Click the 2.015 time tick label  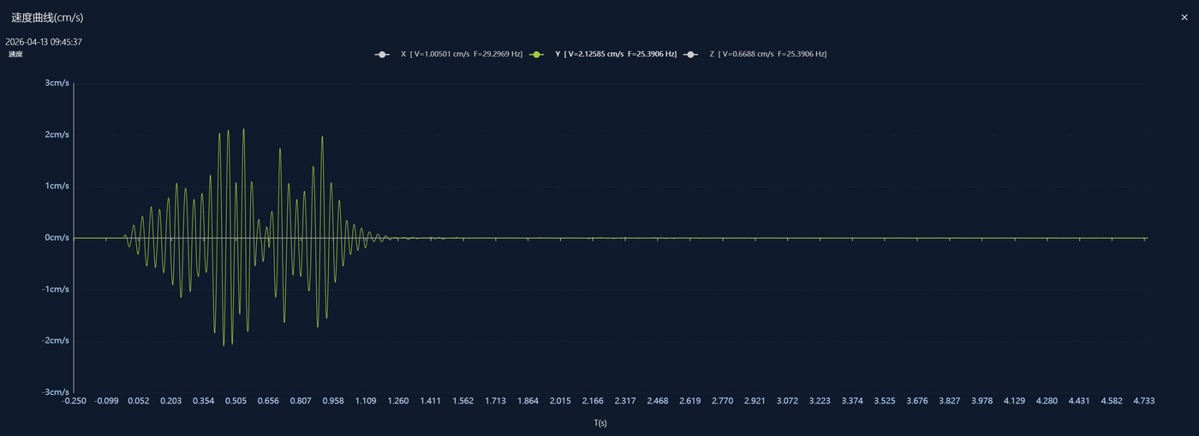[560, 401]
